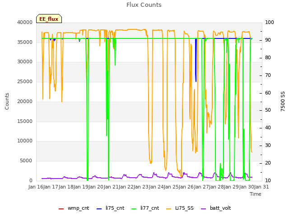Click the 10000 left axis tick label
Viewport: 289px width, 217px height.
point(25,141)
